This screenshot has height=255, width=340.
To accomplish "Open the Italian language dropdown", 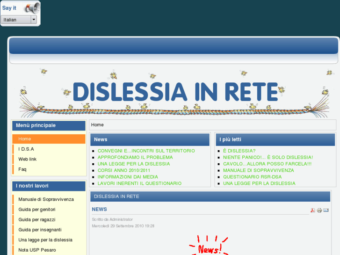I will 19,20.
